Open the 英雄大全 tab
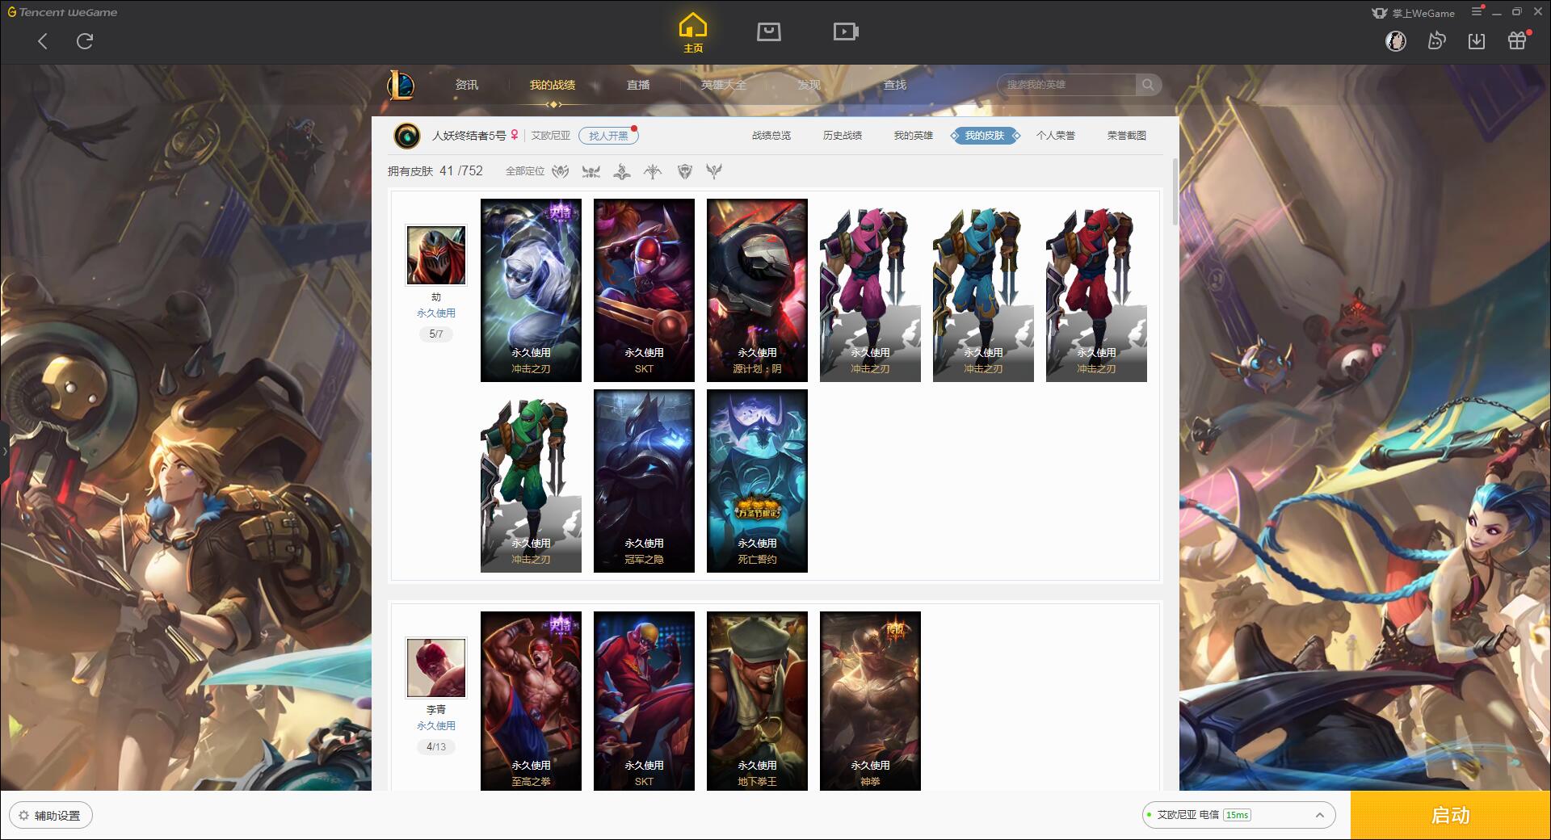Viewport: 1551px width, 840px height. click(x=724, y=85)
